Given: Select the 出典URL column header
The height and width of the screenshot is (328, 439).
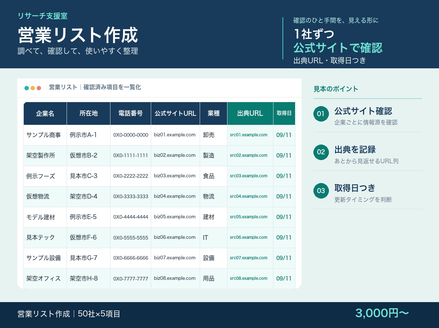Looking at the screenshot, I should tap(250, 114).
